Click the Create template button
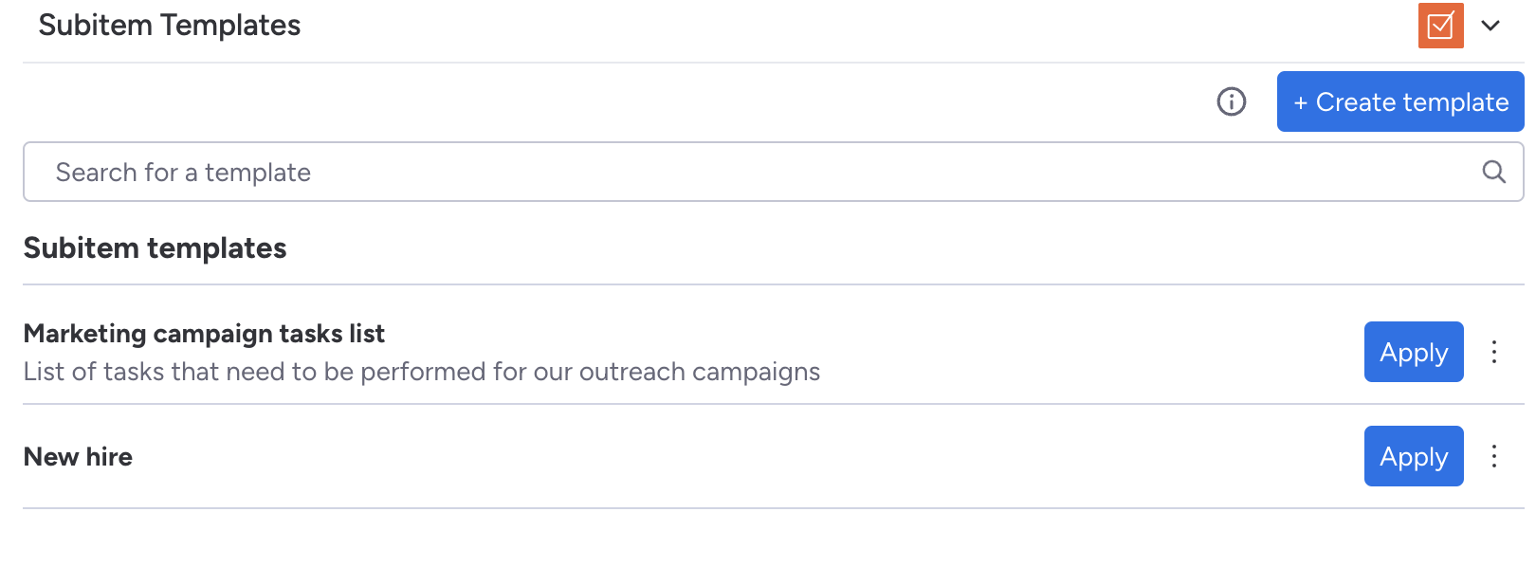The height and width of the screenshot is (567, 1536). click(1400, 101)
